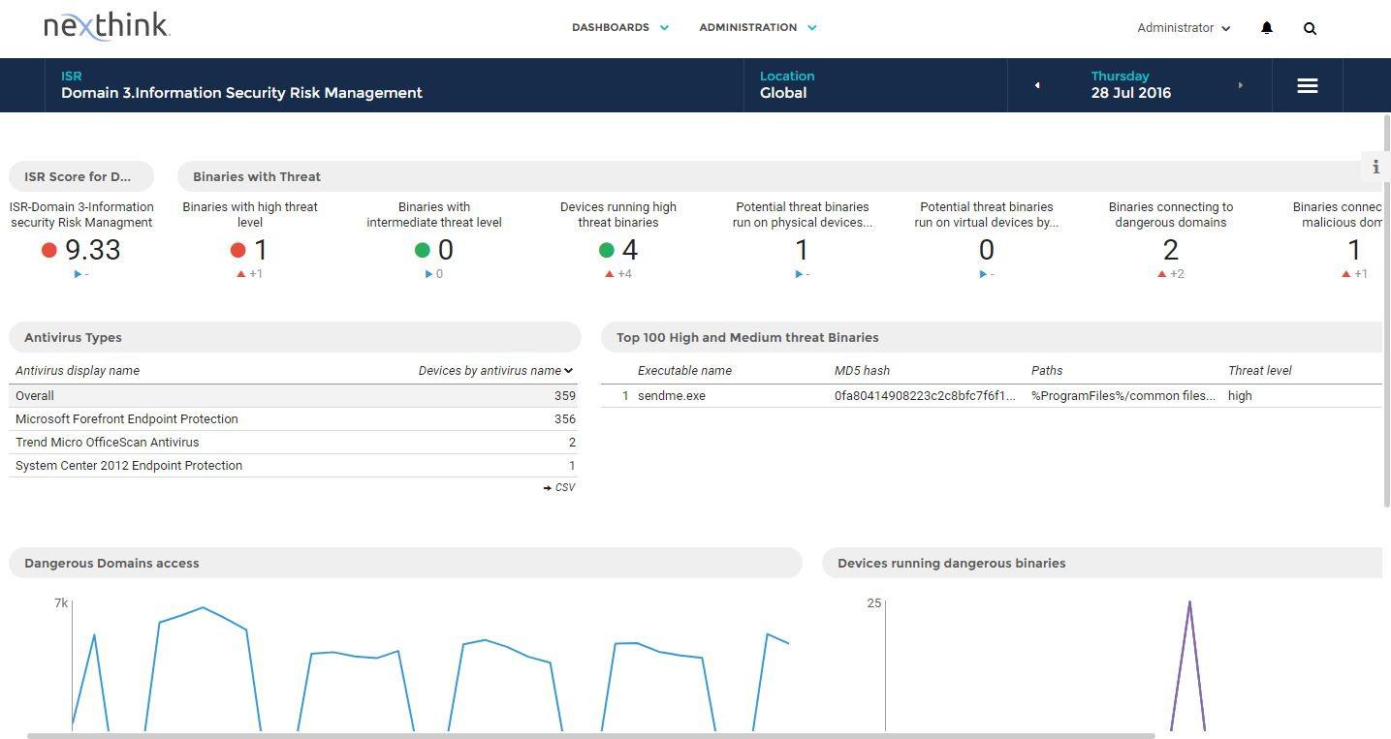Export Antivirus Types as CSV
This screenshot has width=1391, height=739.
[x=558, y=487]
